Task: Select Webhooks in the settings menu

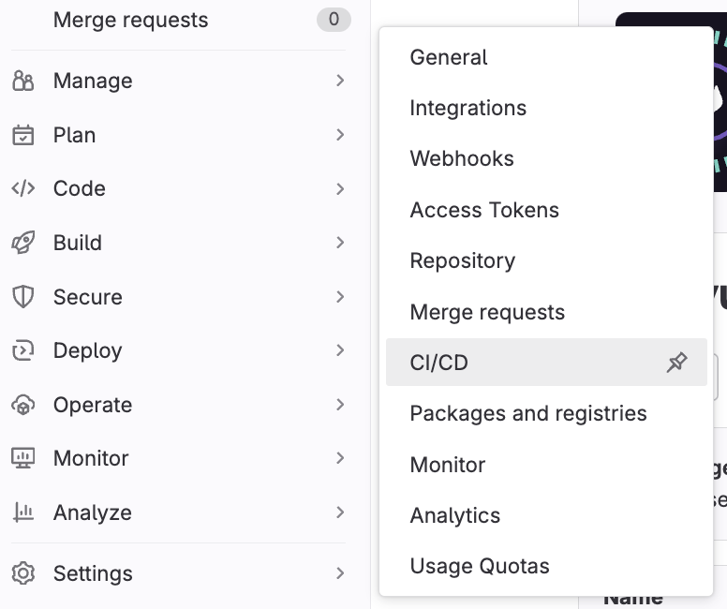Action: [462, 158]
